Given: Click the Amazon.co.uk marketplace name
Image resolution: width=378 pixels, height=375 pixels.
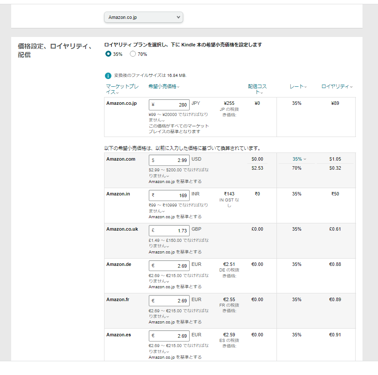Looking at the screenshot, I should pos(122,229).
